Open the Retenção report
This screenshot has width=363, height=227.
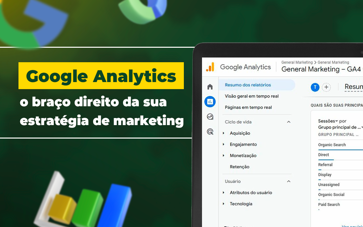[240, 166]
